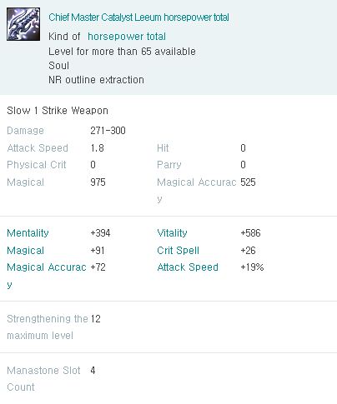
Task: Click the Manastone Slot Count label
Action: click(x=43, y=379)
